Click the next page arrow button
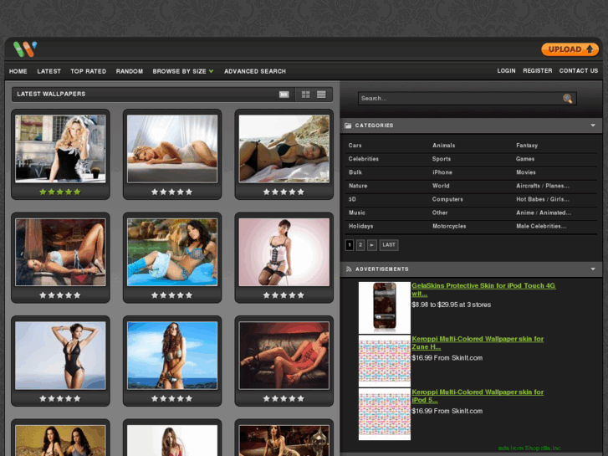608x456 pixels. pos(372,245)
